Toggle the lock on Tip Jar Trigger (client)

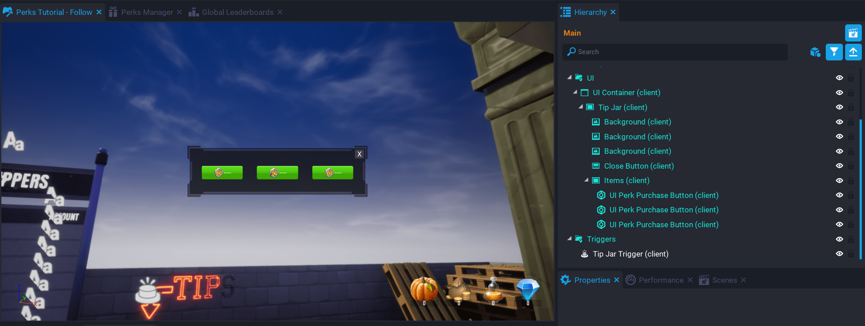pos(851,254)
